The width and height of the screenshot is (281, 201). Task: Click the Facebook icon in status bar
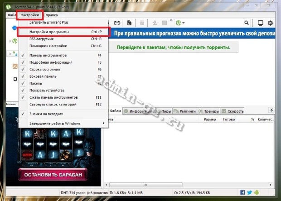coord(242,193)
